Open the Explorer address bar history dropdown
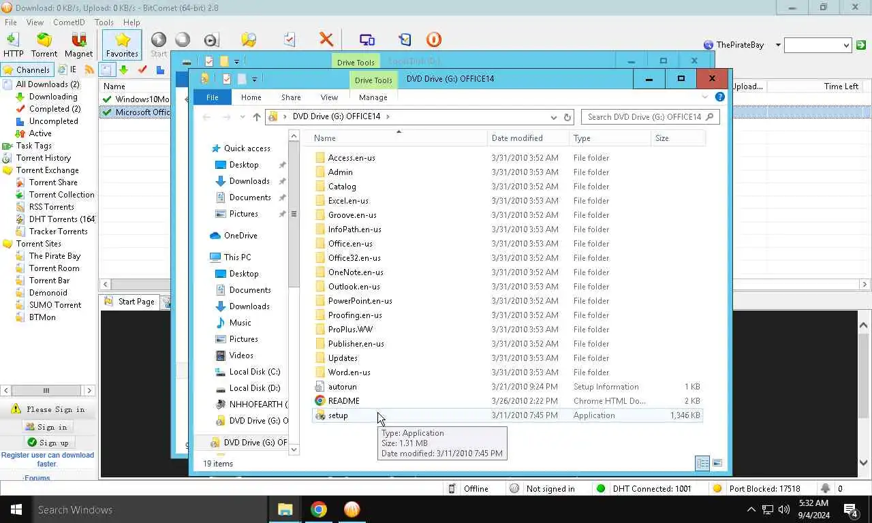Screen dimensions: 872x523 click(553, 117)
